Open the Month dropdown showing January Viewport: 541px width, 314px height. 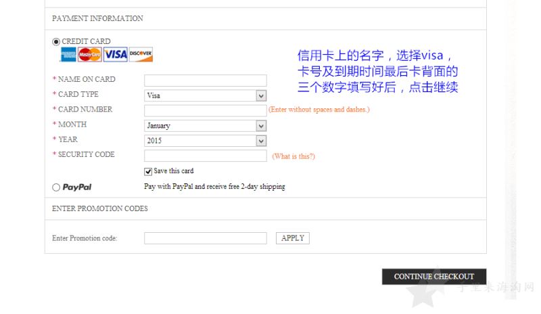pos(206,126)
